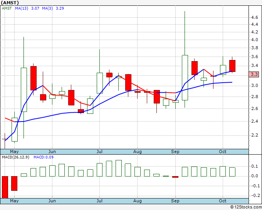Click Jul on the MACD panel time axis
The width and height of the screenshot is (262, 210).
click(x=99, y=201)
